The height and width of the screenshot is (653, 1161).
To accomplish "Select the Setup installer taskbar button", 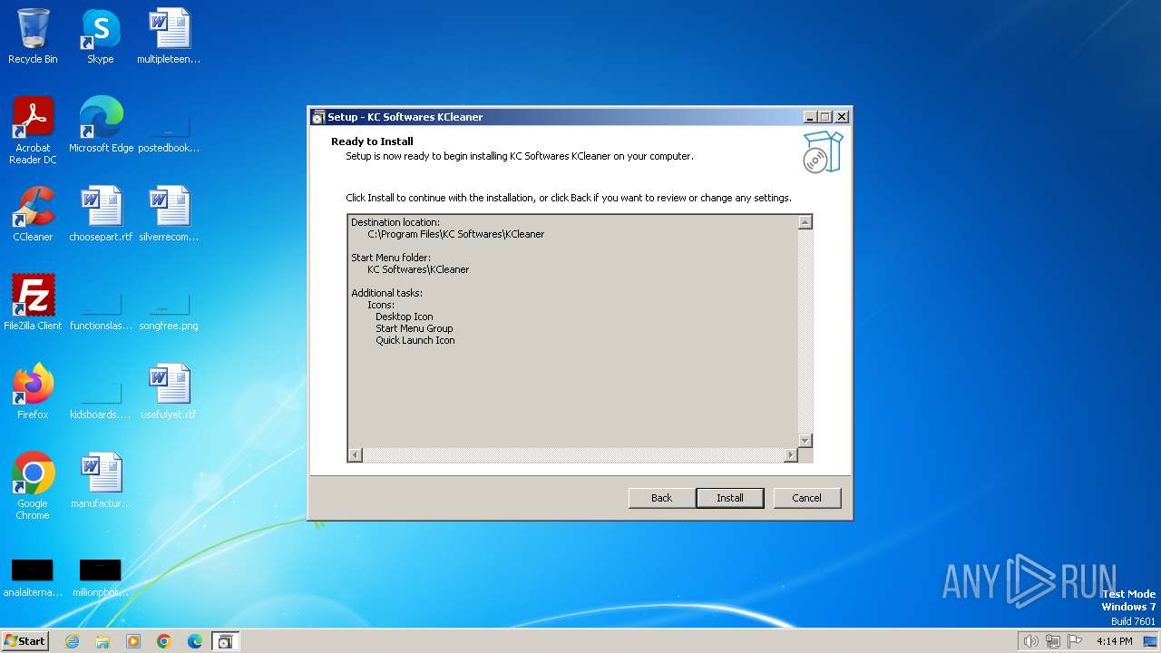I will pyautogui.click(x=225, y=641).
